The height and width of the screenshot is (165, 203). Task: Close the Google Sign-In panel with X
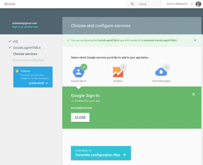click(x=194, y=94)
